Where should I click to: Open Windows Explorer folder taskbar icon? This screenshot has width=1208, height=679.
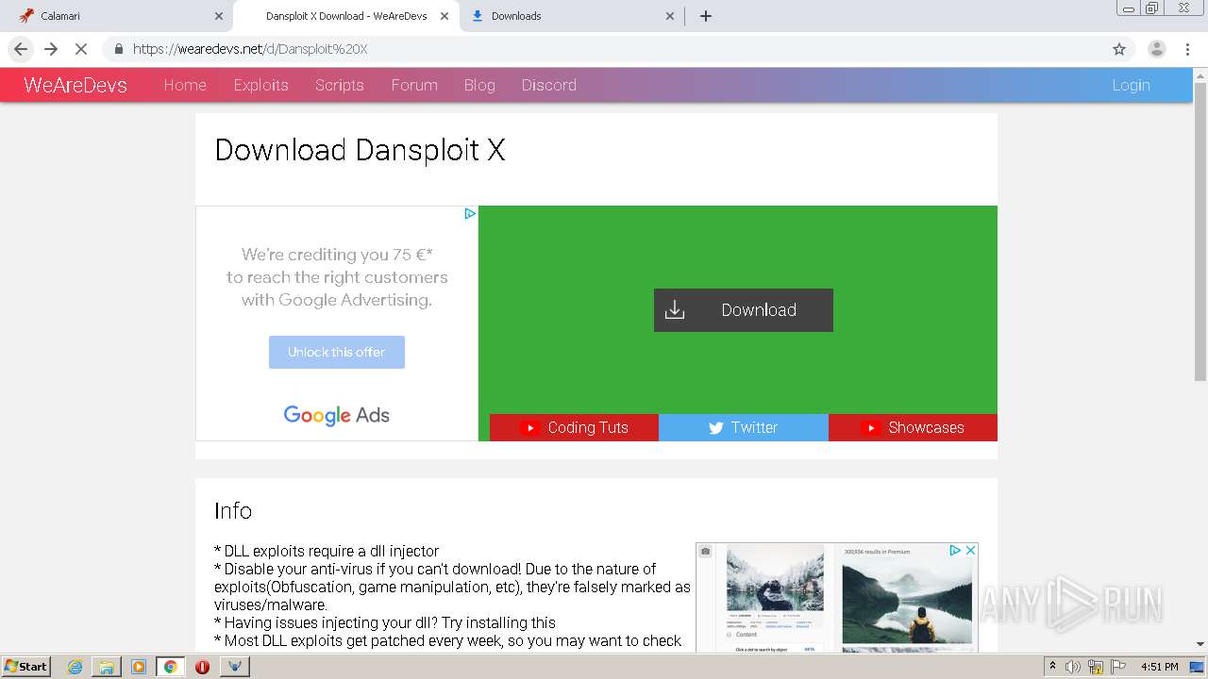click(107, 667)
